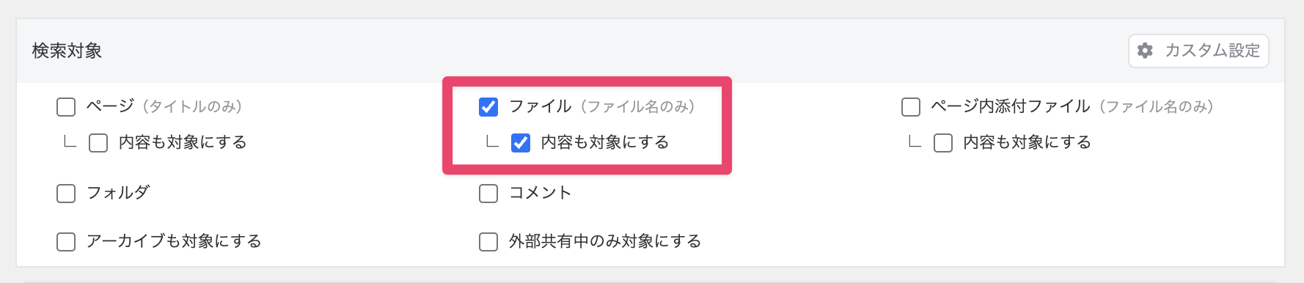The height and width of the screenshot is (283, 1304).
Task: Check 内容も対象にする under ページ内添付ファイル
Action: click(x=943, y=142)
